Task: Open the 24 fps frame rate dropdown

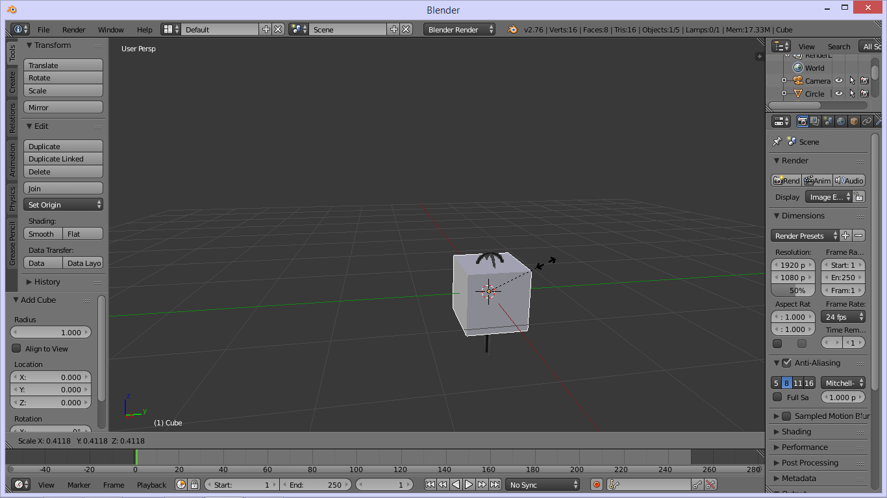Action: [x=843, y=316]
